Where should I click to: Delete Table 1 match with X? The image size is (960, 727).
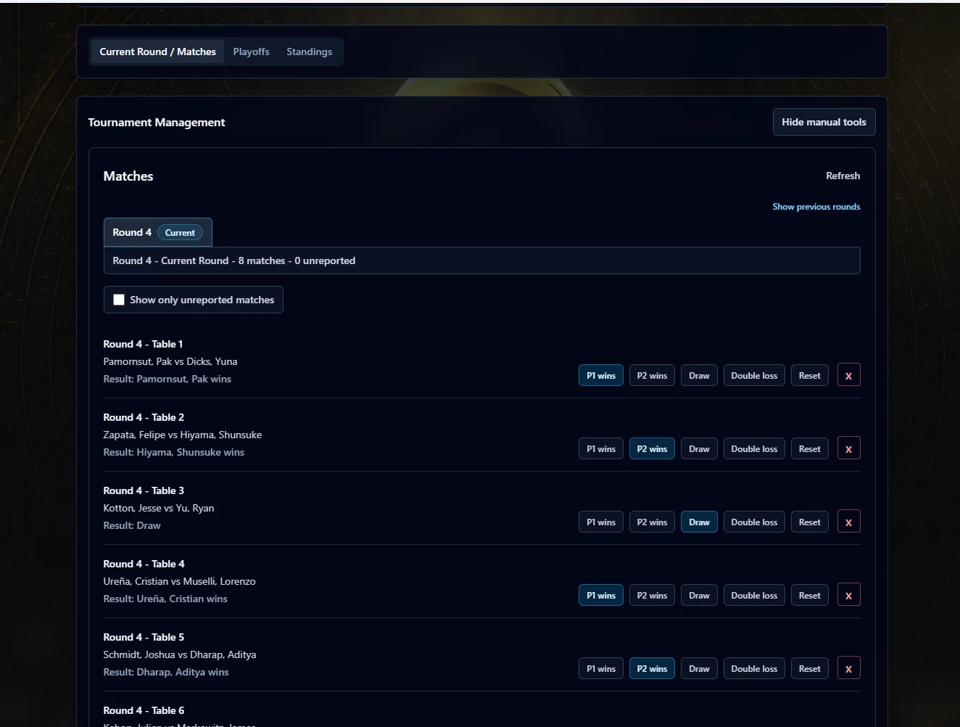848,375
